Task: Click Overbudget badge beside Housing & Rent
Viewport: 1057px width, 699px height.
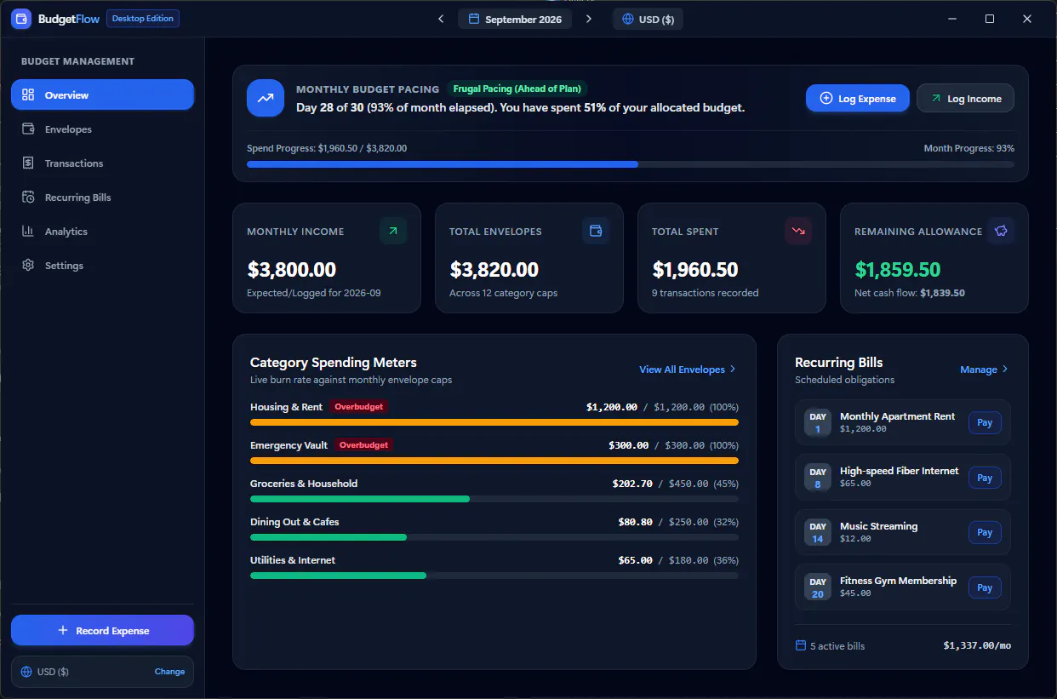Action: pyautogui.click(x=359, y=407)
